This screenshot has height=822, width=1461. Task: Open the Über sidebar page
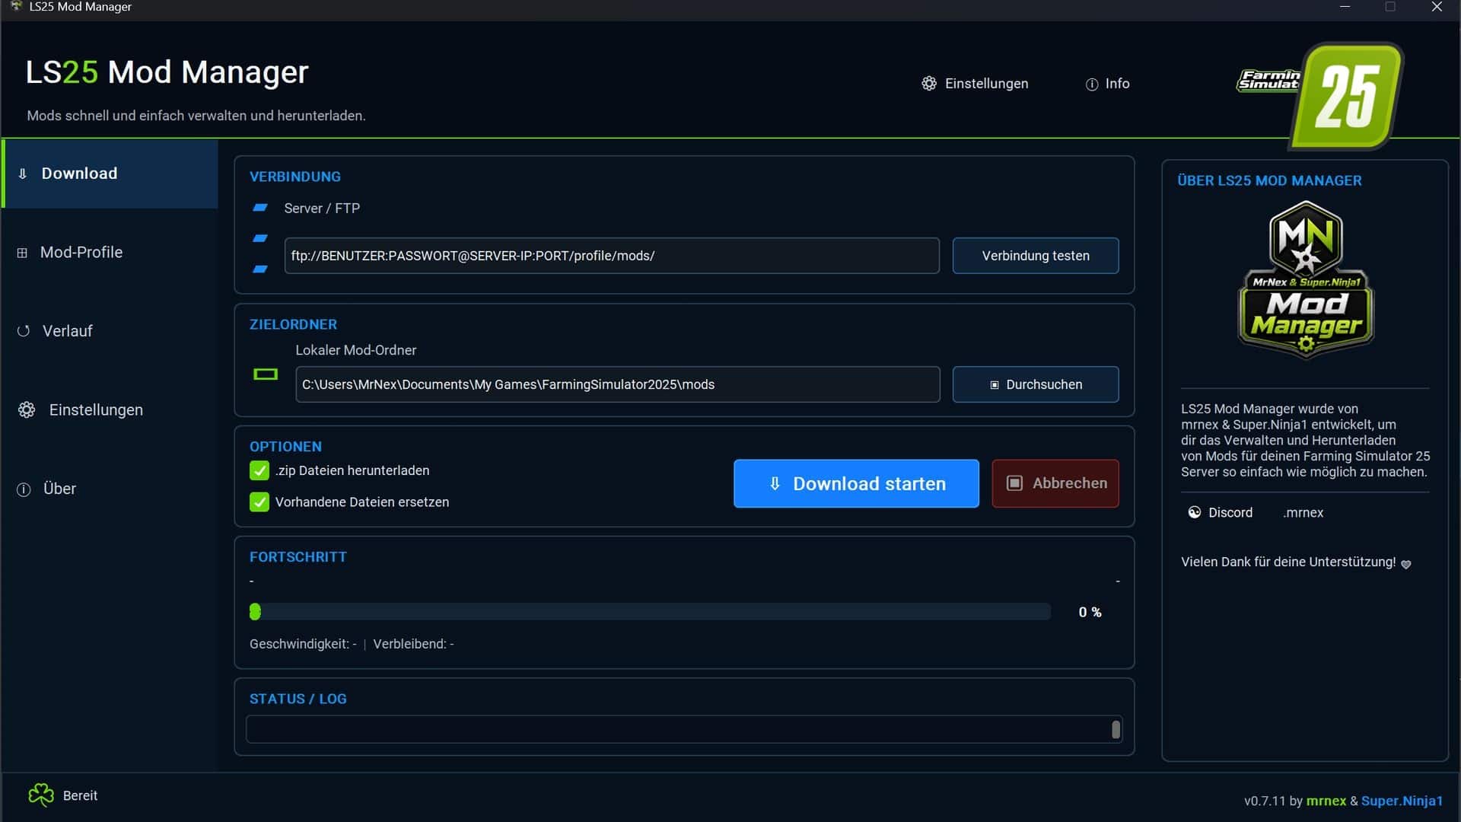pyautogui.click(x=110, y=489)
